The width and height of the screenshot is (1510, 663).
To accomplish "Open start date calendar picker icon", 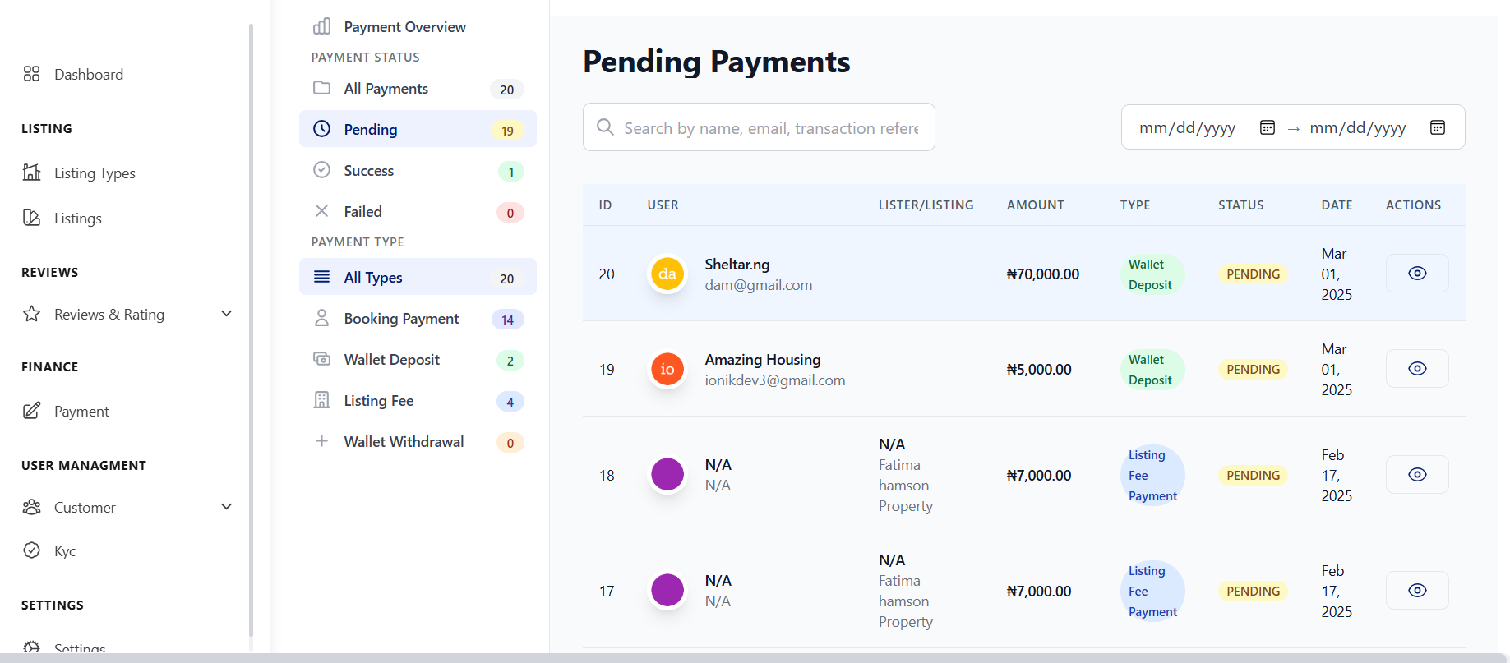I will point(1267,127).
